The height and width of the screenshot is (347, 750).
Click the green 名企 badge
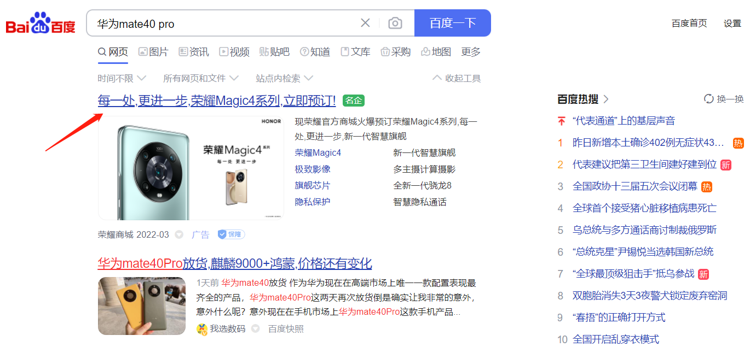pyautogui.click(x=354, y=101)
